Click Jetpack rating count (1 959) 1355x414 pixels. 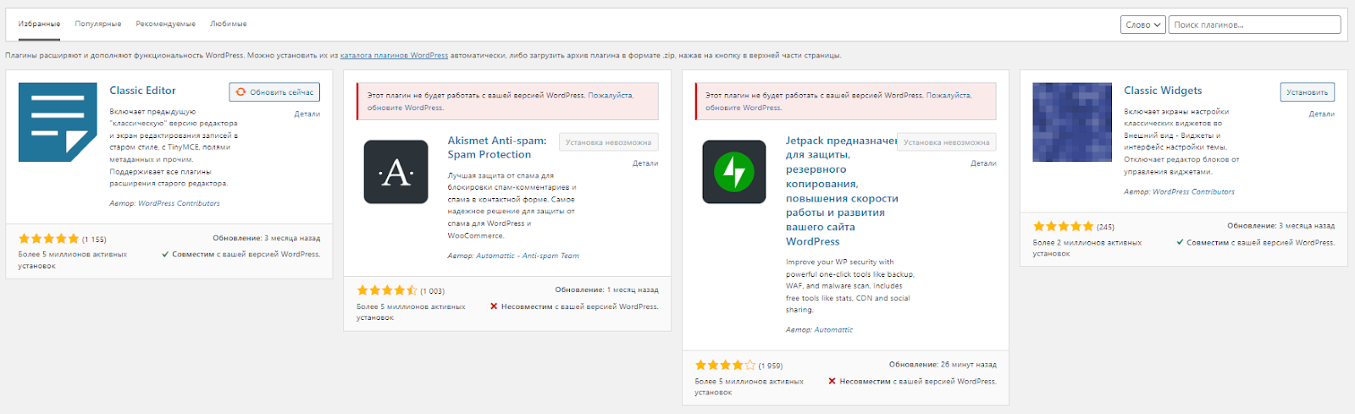(x=771, y=366)
